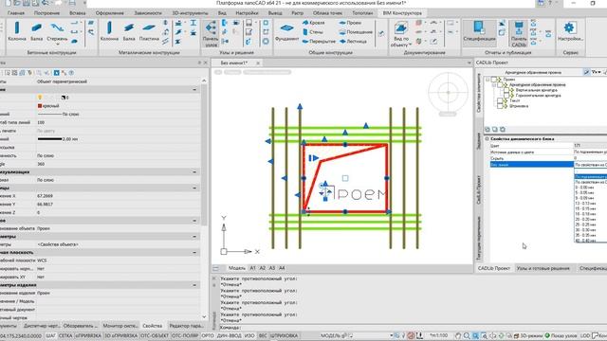Insert a metal Колонна column
The width and height of the screenshot is (607, 341).
[109, 31]
